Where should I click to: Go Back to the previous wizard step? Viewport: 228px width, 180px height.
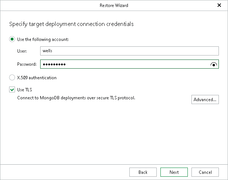(x=143, y=172)
